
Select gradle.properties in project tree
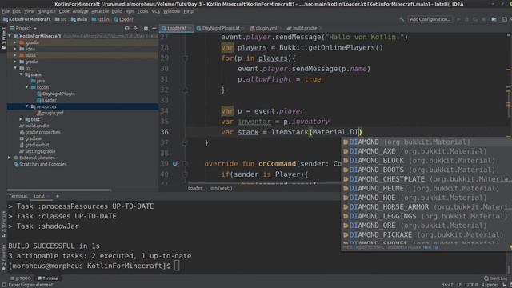(x=40, y=132)
